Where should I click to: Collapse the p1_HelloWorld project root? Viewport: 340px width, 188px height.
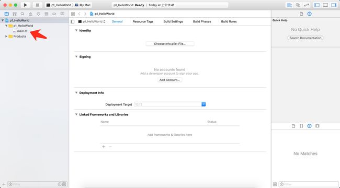coord(3,20)
